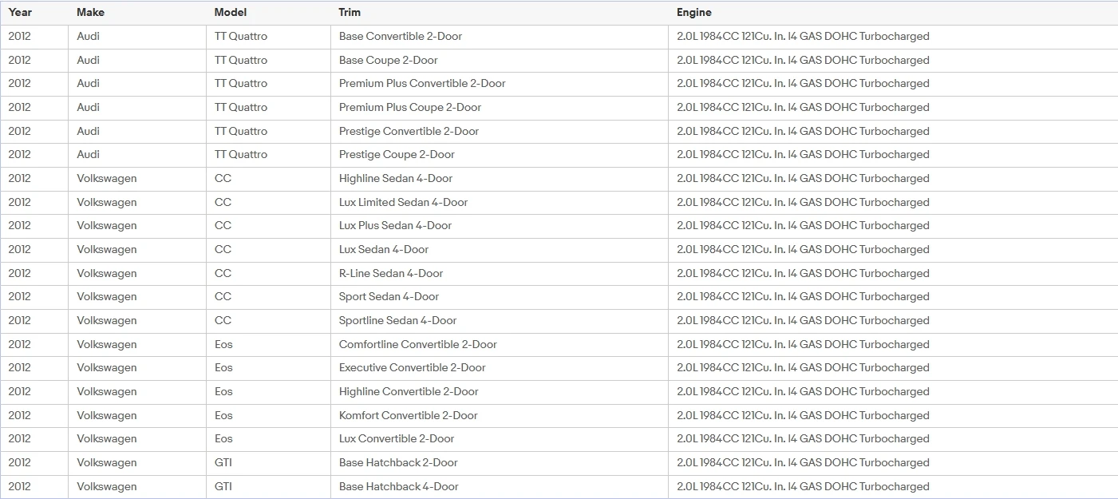The image size is (1118, 499).
Task: Click the Year column header
Action: [34, 13]
